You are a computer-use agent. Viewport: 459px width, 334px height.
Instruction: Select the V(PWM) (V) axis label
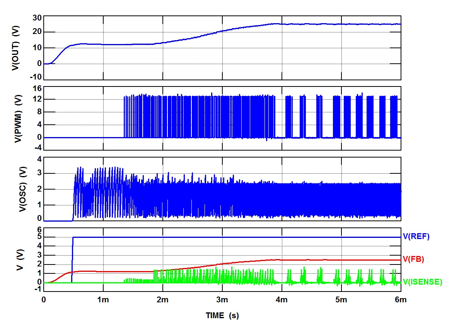pos(17,118)
